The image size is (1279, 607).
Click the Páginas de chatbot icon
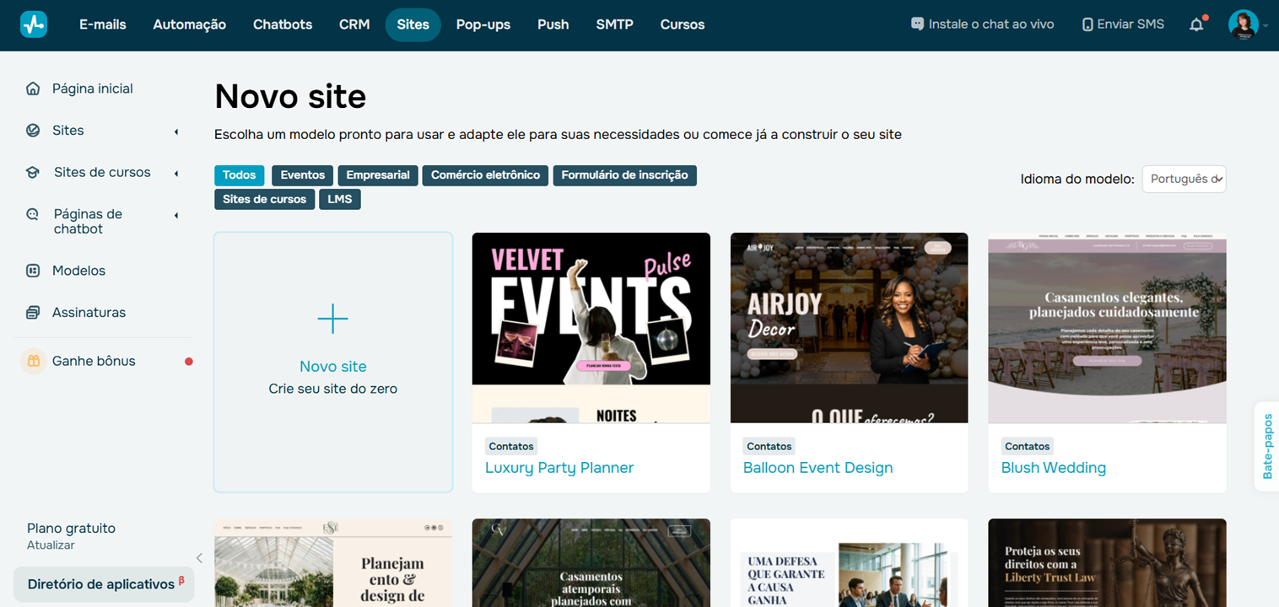pos(33,214)
